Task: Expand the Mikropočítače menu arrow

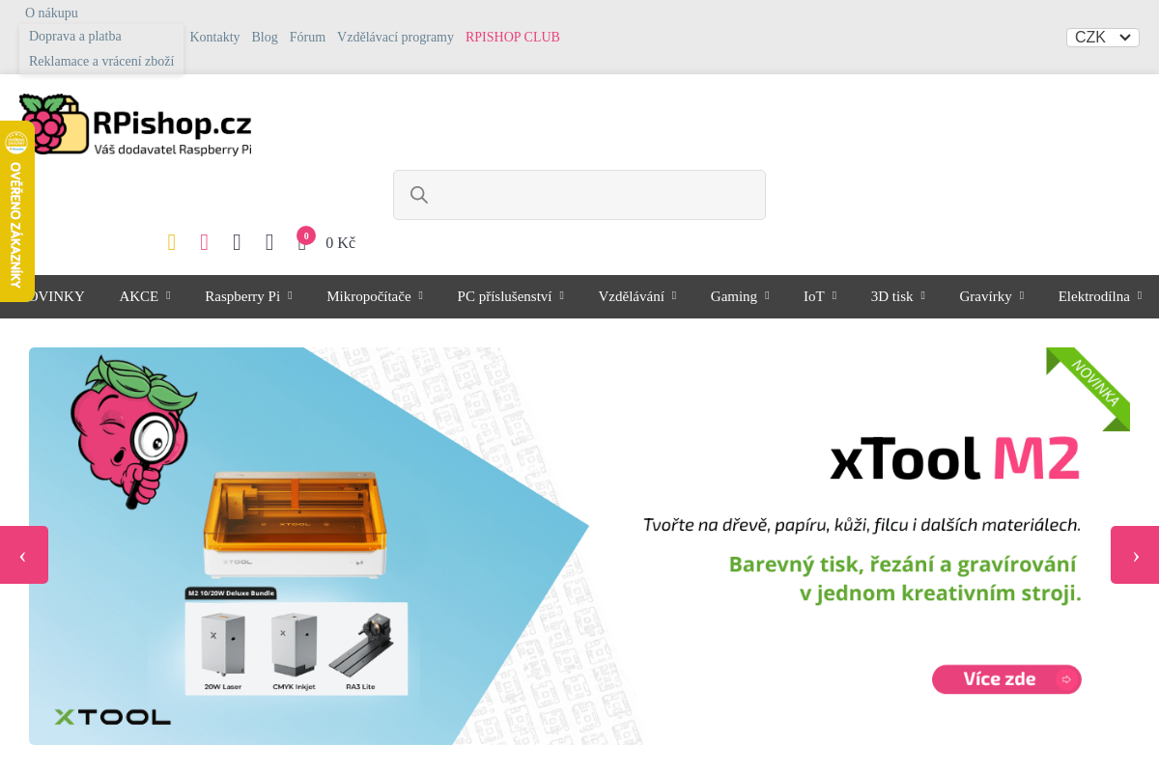Action: tap(420, 296)
